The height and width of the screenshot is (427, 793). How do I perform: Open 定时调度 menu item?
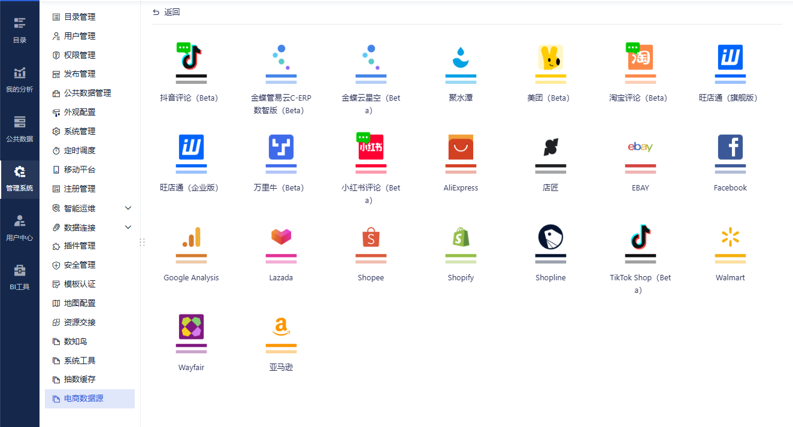(x=90, y=150)
